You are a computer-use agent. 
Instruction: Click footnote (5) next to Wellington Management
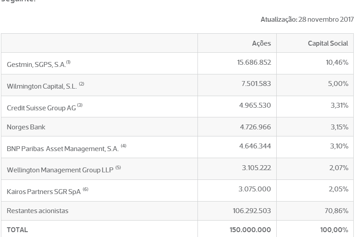tap(118, 168)
